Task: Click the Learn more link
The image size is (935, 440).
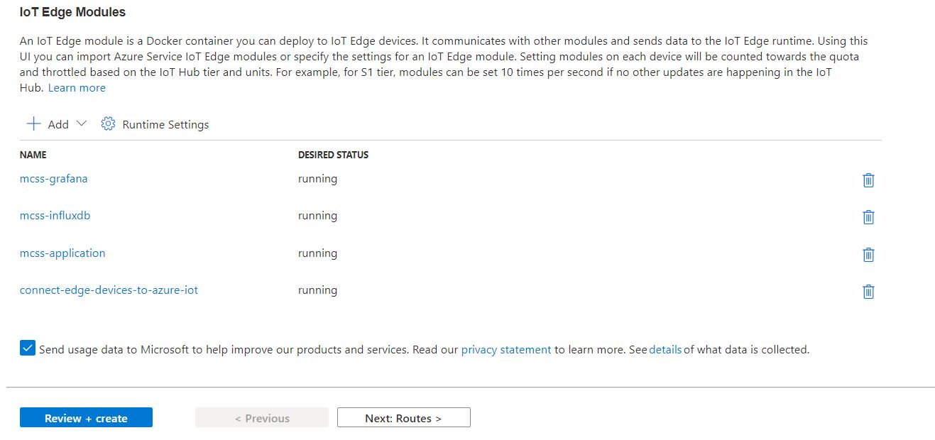Action: pyautogui.click(x=77, y=88)
